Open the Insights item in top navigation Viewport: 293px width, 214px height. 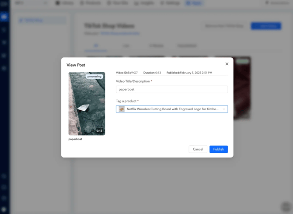[x=145, y=3]
